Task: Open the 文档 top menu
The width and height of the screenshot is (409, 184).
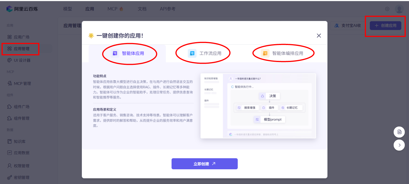Action: point(142,9)
